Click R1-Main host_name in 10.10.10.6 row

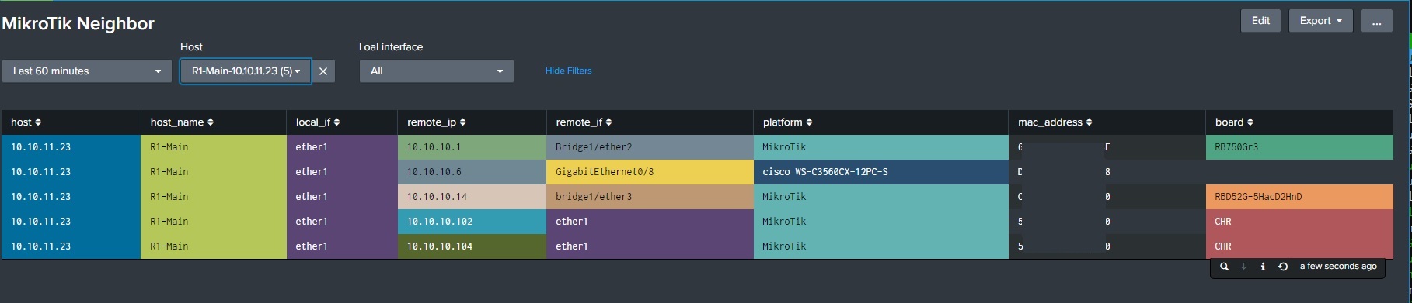[x=214, y=172]
